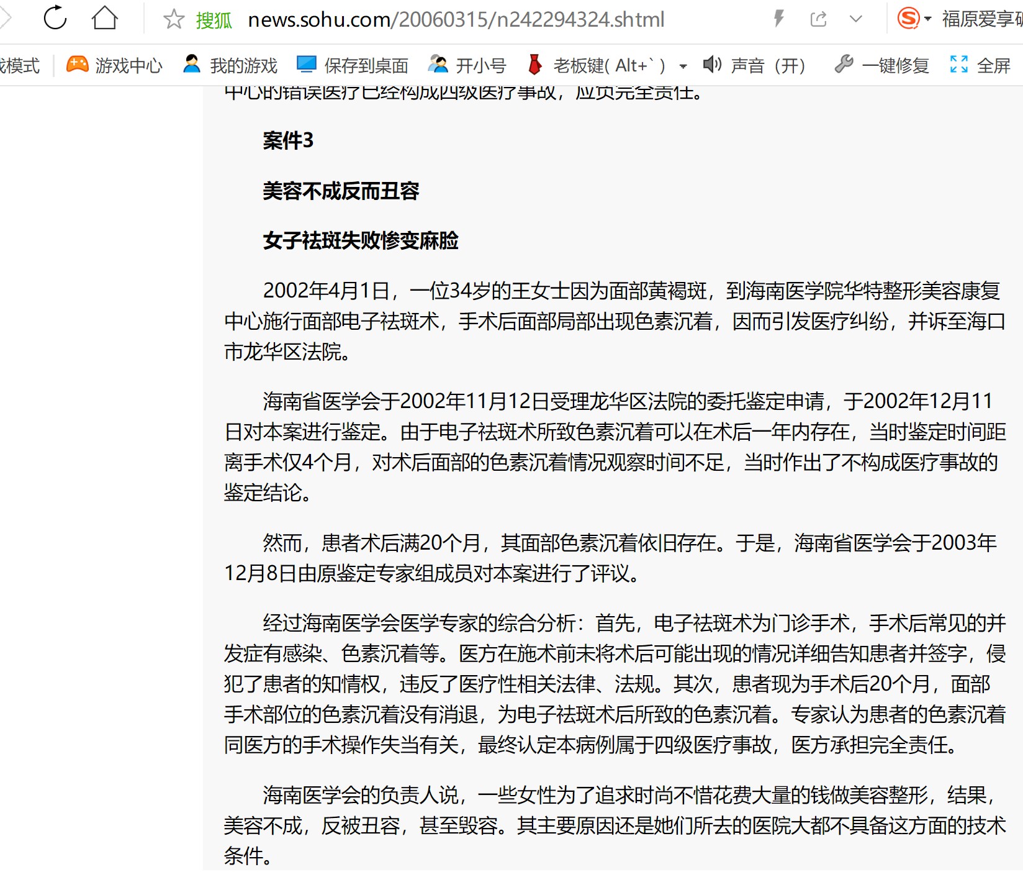1023x872 pixels.
Task: Click the 开小号 user icon
Action: click(x=438, y=64)
